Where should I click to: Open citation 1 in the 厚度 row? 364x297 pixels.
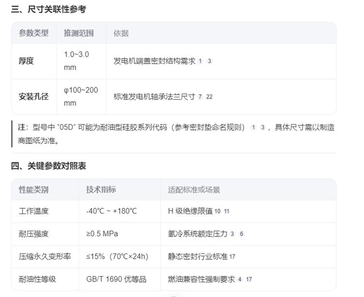[200, 61]
